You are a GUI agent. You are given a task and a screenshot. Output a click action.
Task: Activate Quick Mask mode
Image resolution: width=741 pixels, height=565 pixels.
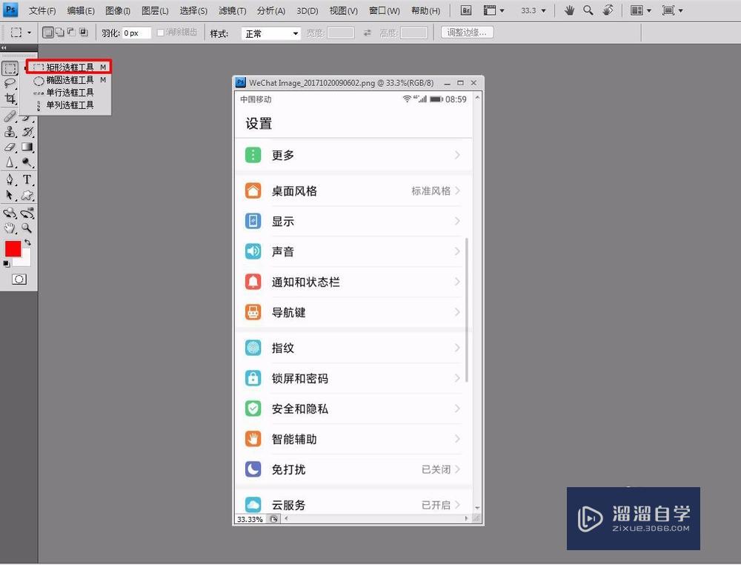tap(21, 280)
